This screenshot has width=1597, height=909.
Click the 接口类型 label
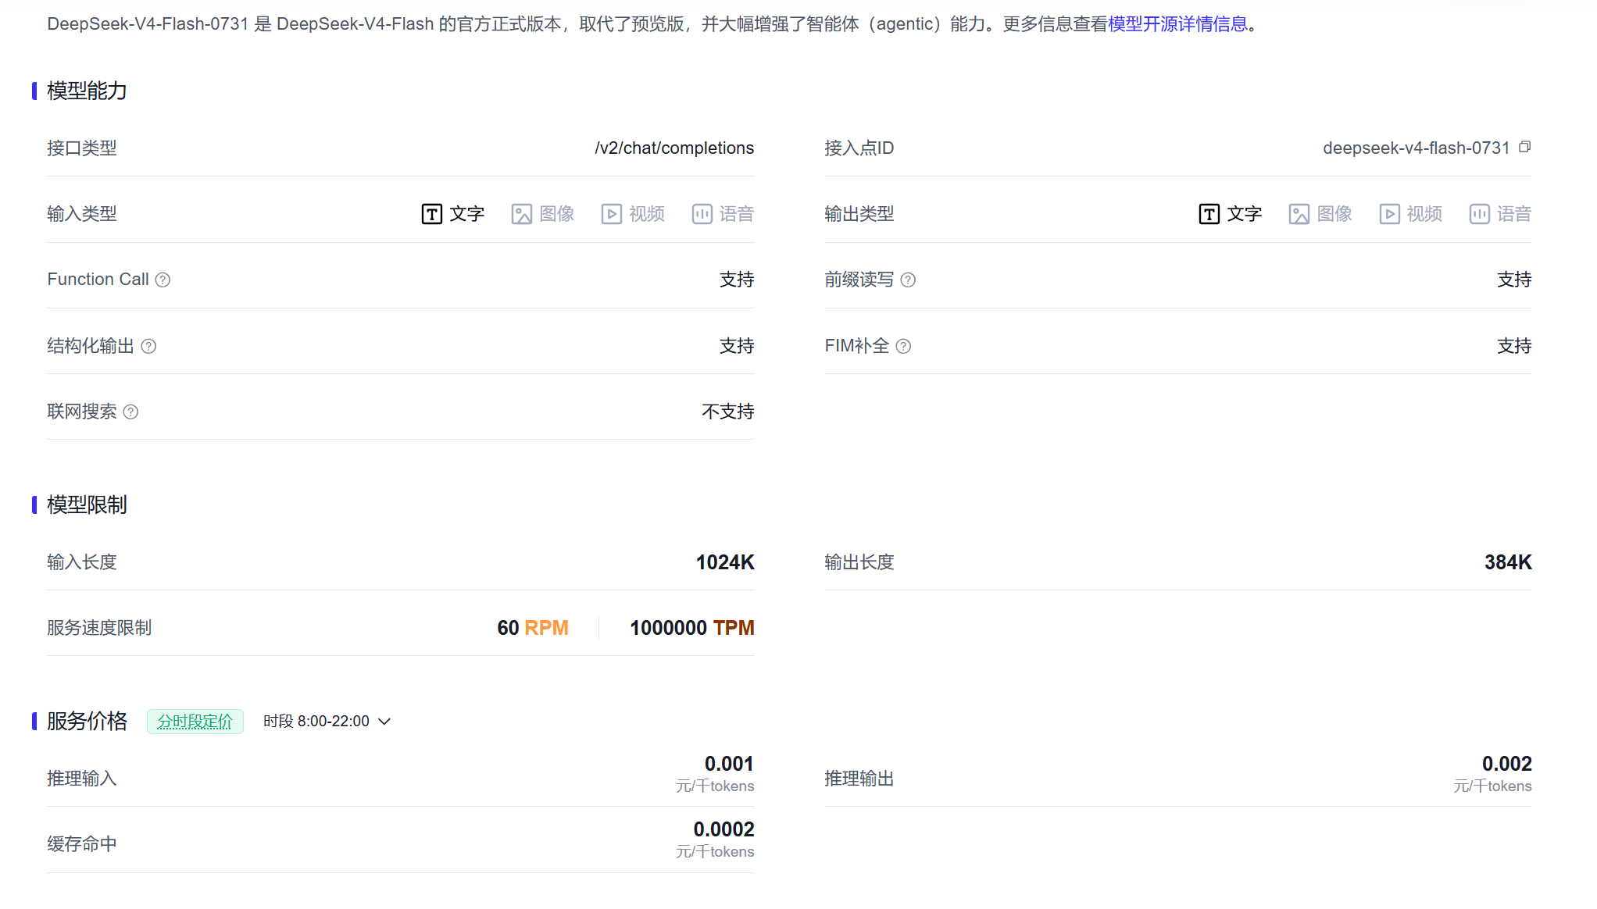[82, 148]
